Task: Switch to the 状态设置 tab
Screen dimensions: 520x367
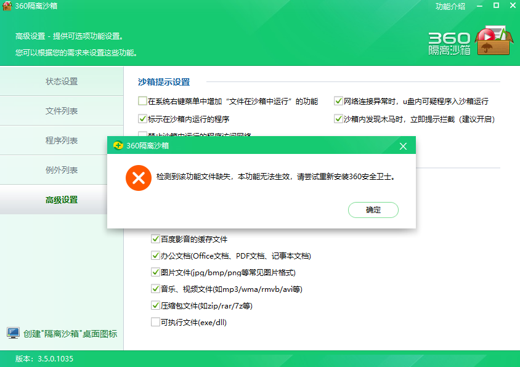Action: (62, 81)
